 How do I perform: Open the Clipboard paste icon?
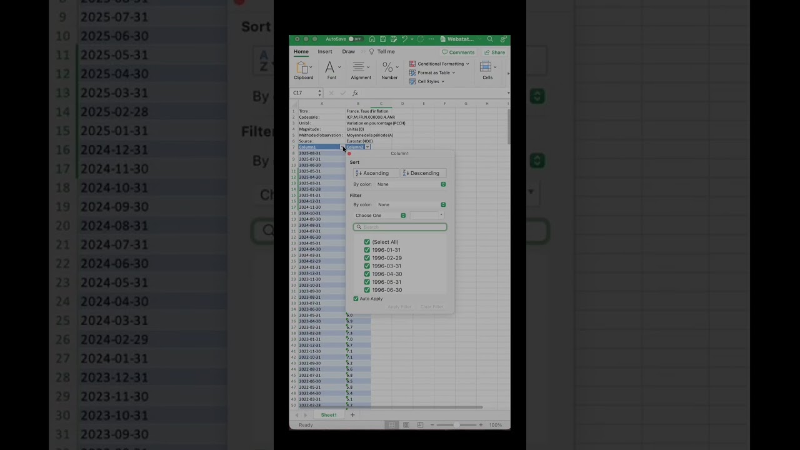(x=302, y=67)
